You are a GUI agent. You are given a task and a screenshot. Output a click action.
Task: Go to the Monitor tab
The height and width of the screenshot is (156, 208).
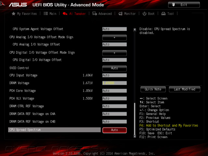[x=127, y=14]
